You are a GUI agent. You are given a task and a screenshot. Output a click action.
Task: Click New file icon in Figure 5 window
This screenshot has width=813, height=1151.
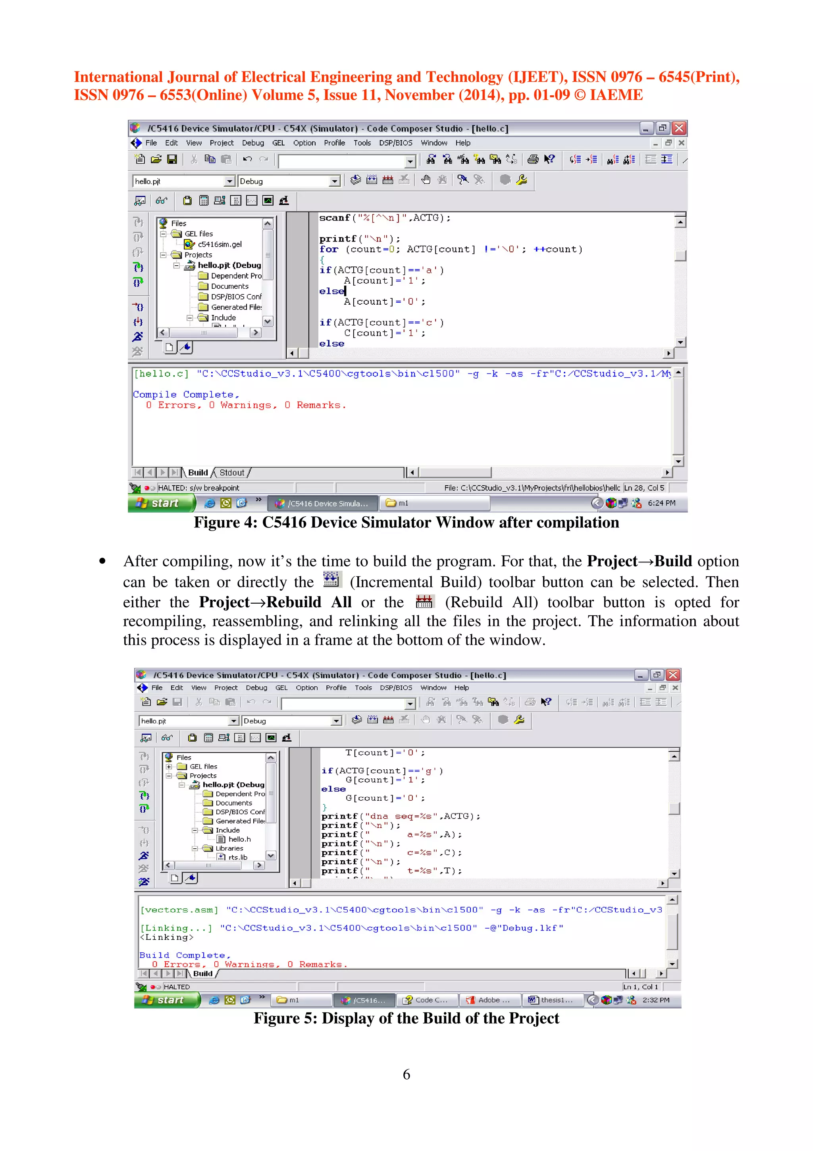pos(146,702)
